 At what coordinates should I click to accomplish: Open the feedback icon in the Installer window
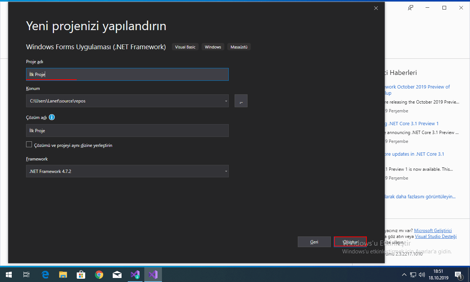[411, 8]
